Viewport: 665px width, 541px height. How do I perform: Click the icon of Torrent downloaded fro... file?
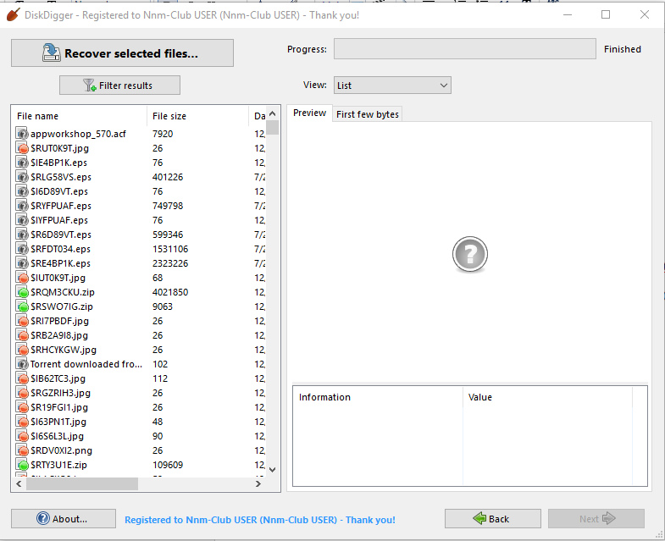[22, 364]
